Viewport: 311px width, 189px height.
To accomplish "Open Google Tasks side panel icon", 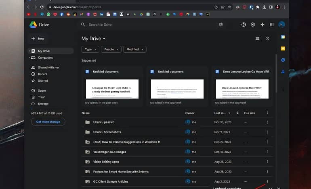I will point(283,60).
